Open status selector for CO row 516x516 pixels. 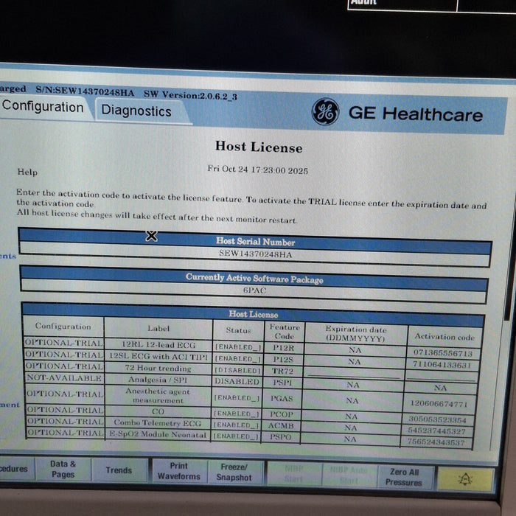(237, 414)
